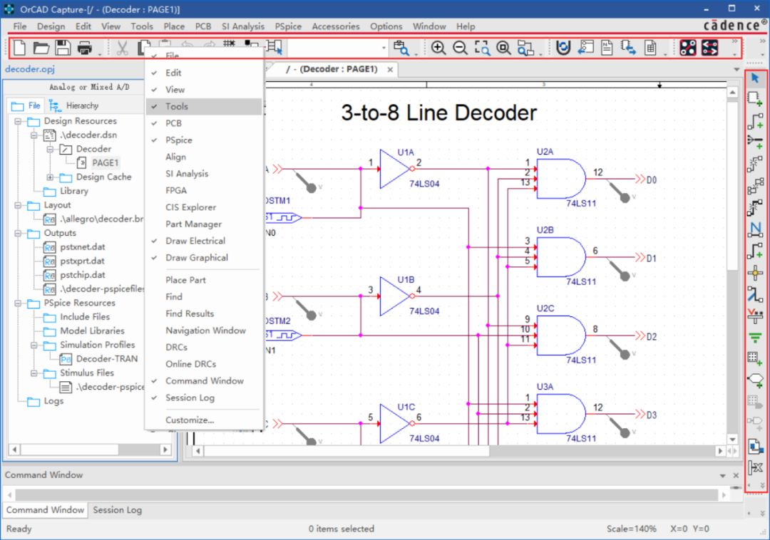Switch to the Hierarchy tab
This screenshot has height=540, width=770.
point(75,105)
